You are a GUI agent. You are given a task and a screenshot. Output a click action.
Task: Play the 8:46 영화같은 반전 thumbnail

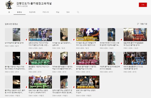click(88, 58)
